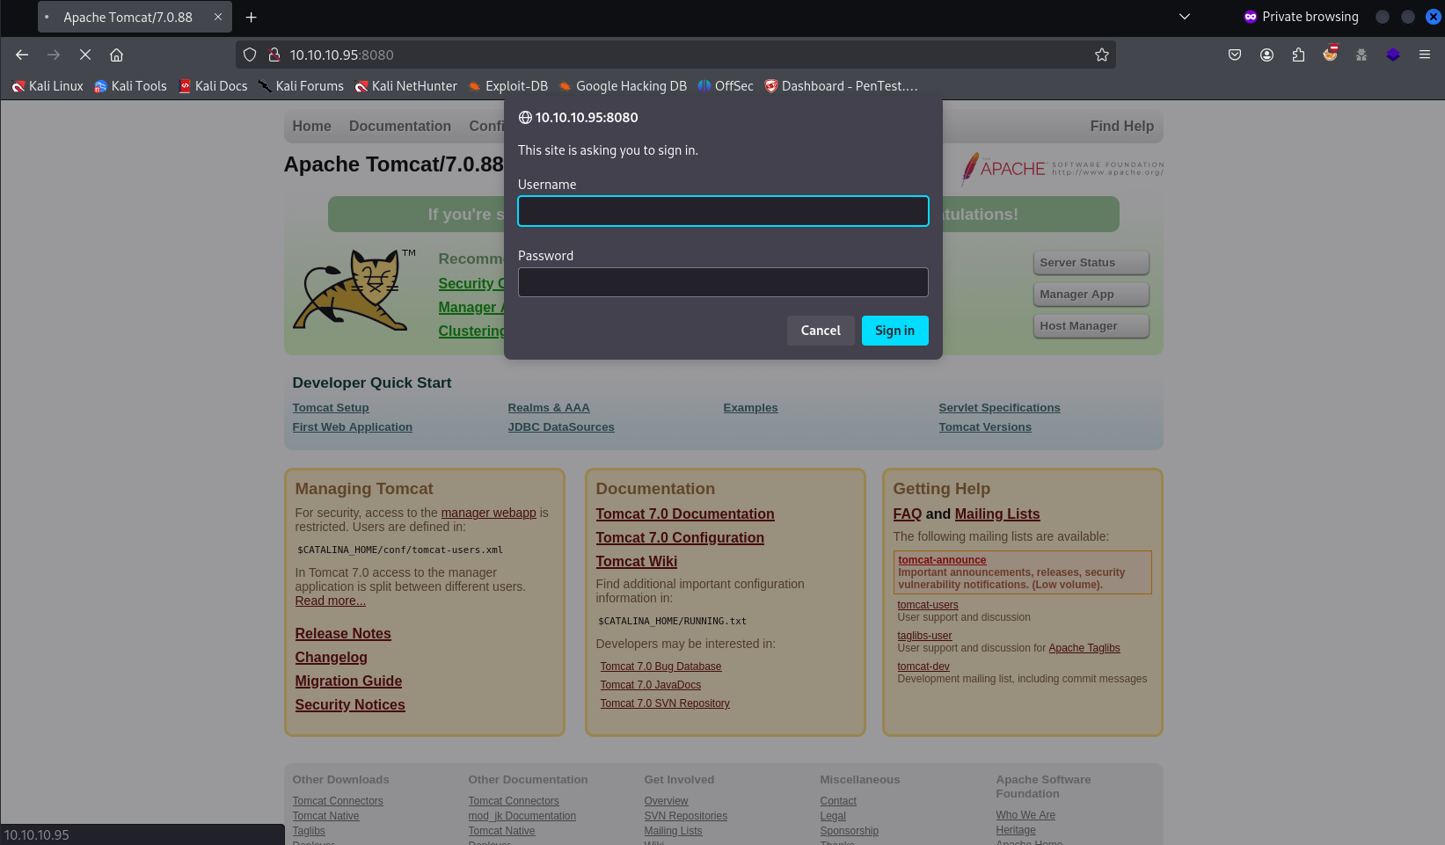
Task: Open JDBC DataSources link
Action: pos(561,427)
